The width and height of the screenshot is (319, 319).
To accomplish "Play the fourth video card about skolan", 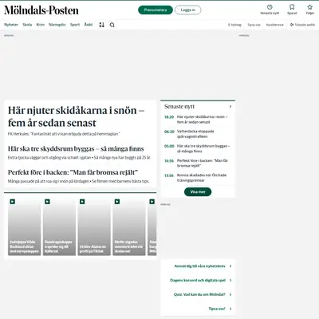I will (x=129, y=226).
